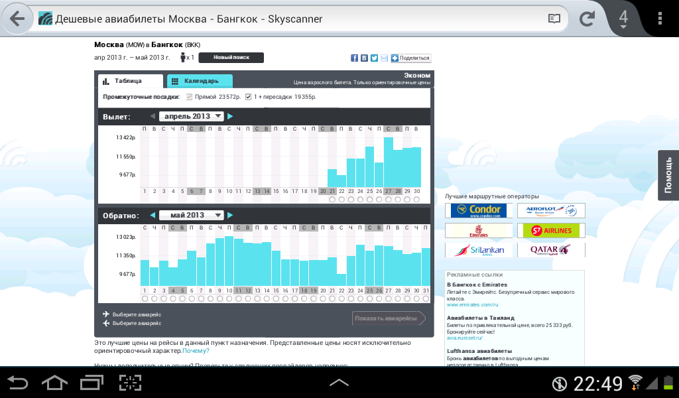Open the В Бангкок с Emirates ad
The width and height of the screenshot is (679, 398).
477,285
